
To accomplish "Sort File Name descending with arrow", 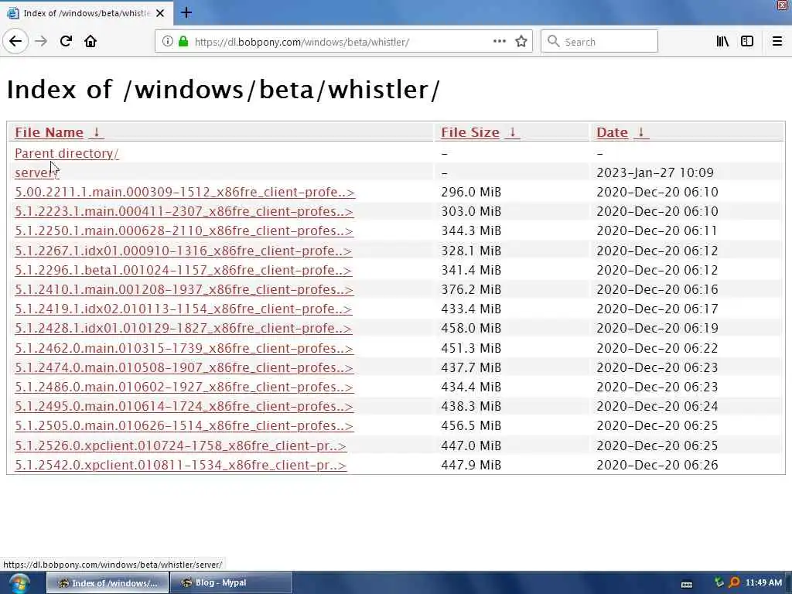I will click(96, 132).
